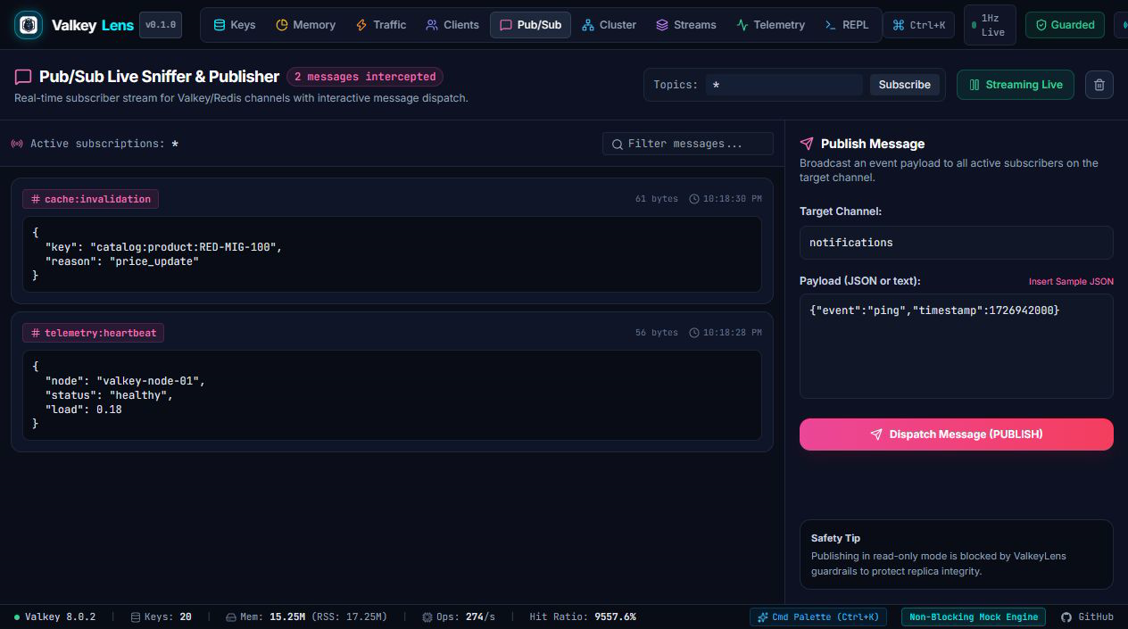Viewport: 1128px width, 629px height.
Task: Click the Mem memory icon in status bar
Action: click(x=231, y=617)
